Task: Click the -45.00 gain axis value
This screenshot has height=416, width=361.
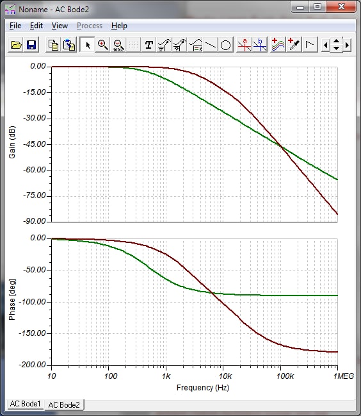Action: pyautogui.click(x=35, y=144)
